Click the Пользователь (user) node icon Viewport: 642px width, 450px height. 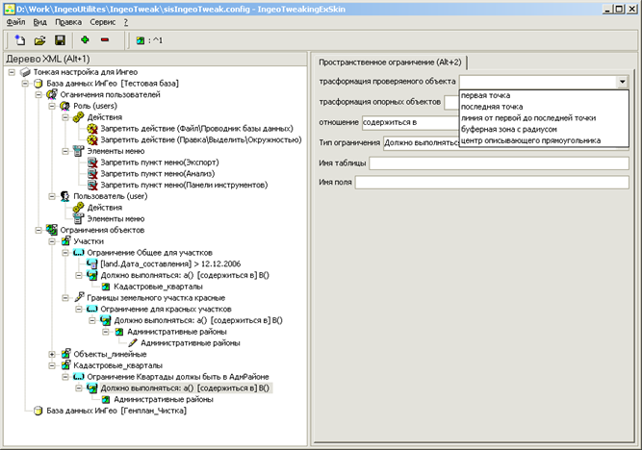pyautogui.click(x=64, y=196)
